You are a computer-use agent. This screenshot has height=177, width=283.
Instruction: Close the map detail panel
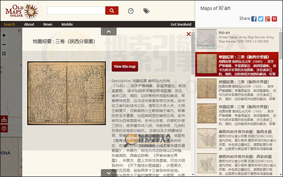[x=188, y=34]
